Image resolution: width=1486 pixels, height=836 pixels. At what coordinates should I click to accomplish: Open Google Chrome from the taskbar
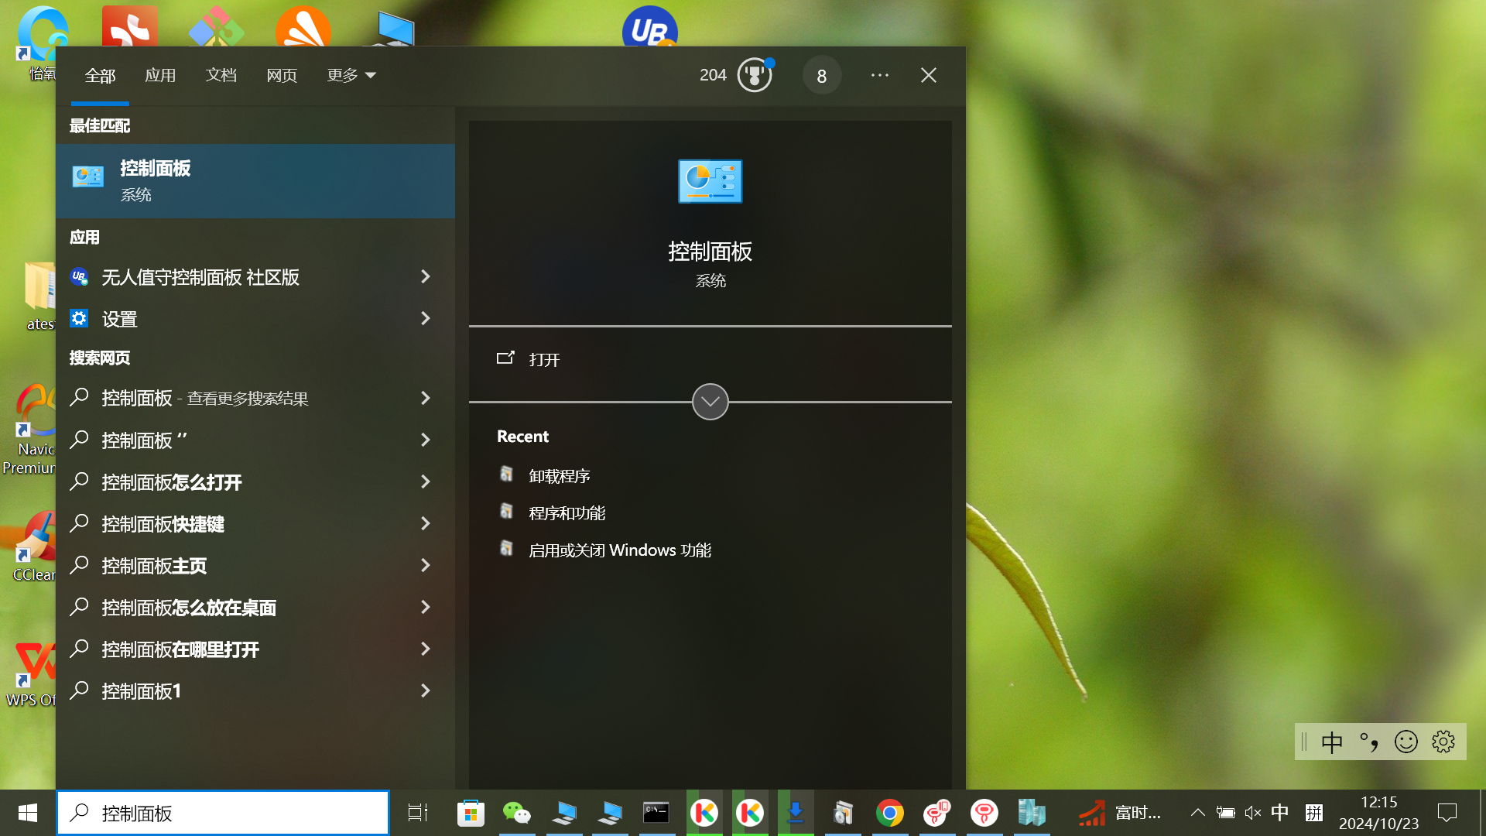coord(890,813)
